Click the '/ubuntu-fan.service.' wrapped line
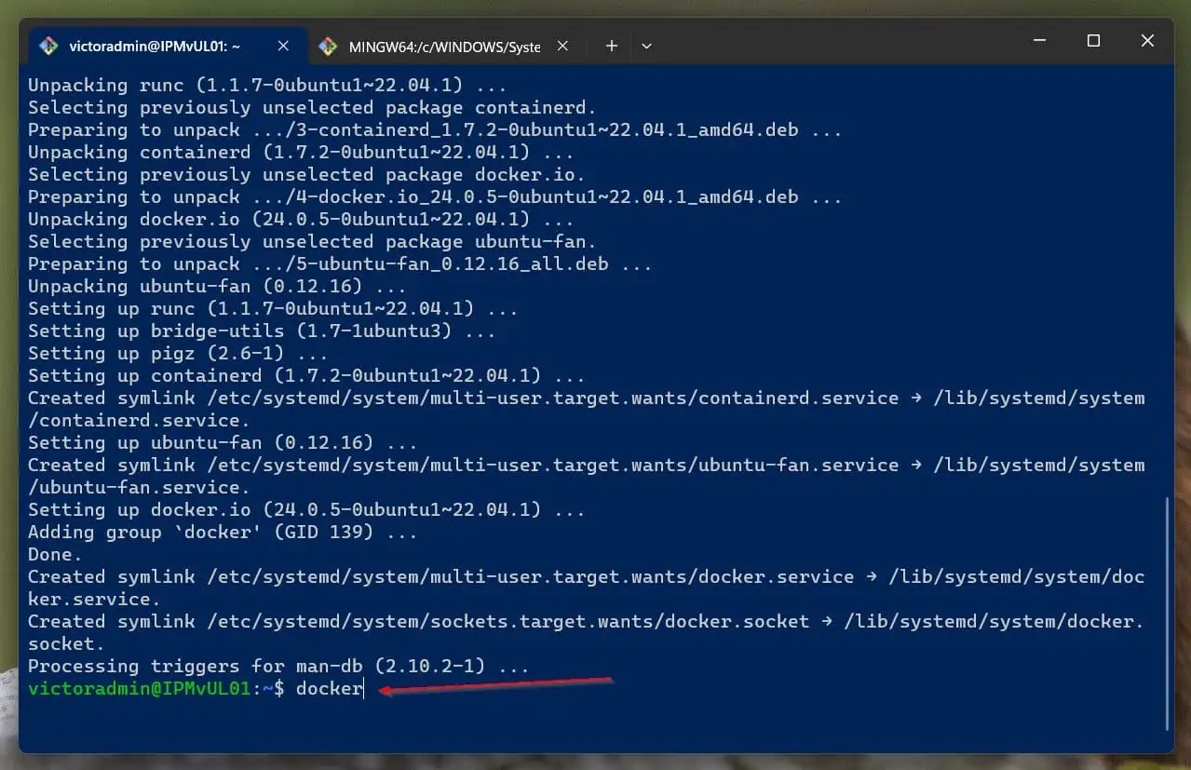The width and height of the screenshot is (1191, 770). pos(139,488)
